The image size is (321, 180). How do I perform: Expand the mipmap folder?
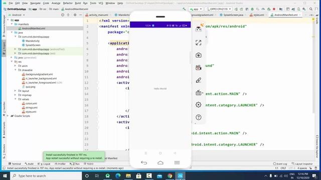[15, 95]
